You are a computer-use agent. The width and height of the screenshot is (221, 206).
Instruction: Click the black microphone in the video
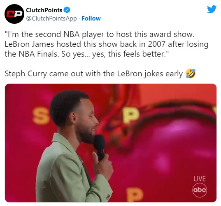(x=100, y=148)
